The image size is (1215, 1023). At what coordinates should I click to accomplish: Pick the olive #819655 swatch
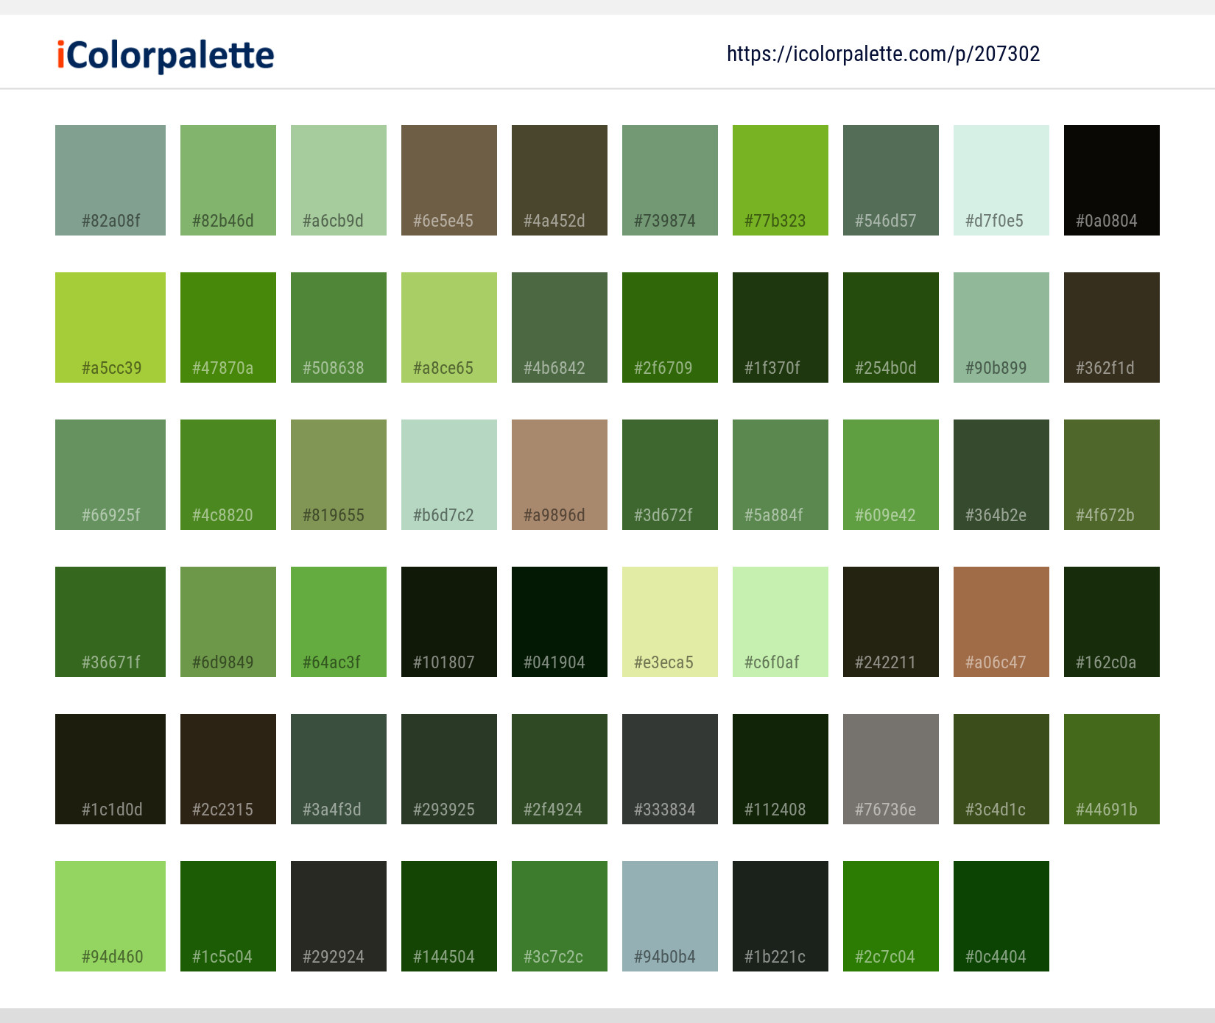(x=339, y=475)
